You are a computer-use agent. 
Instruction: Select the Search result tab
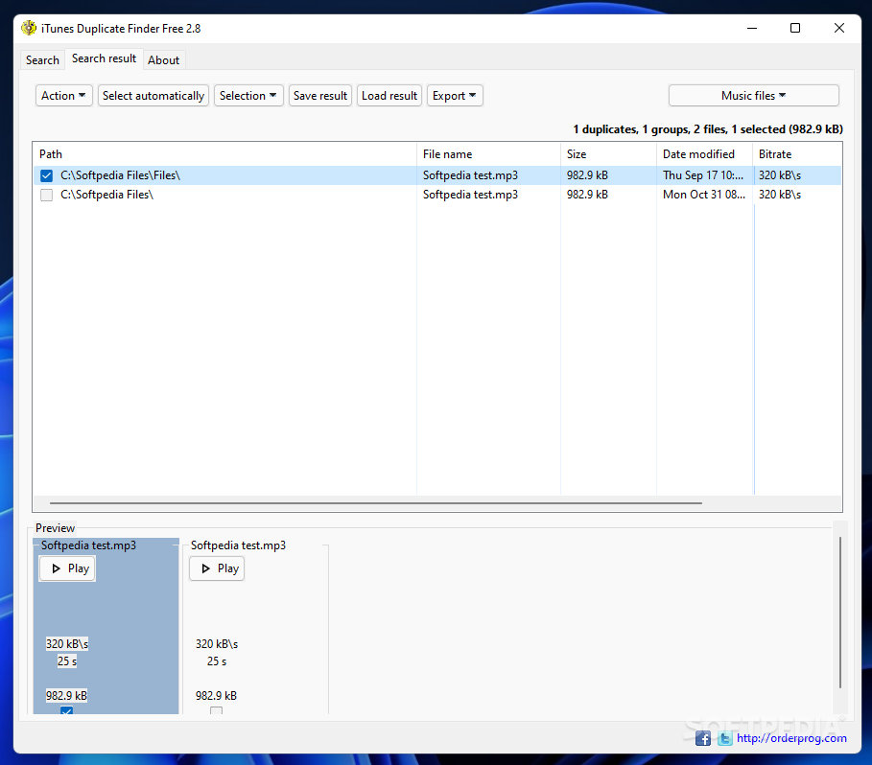[x=104, y=58]
